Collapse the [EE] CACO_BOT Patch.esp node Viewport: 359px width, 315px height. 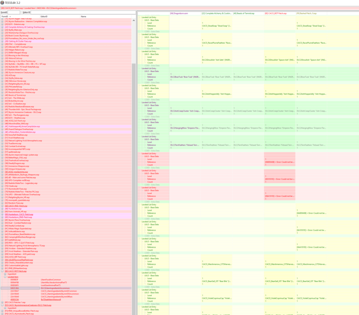pos(2,271)
